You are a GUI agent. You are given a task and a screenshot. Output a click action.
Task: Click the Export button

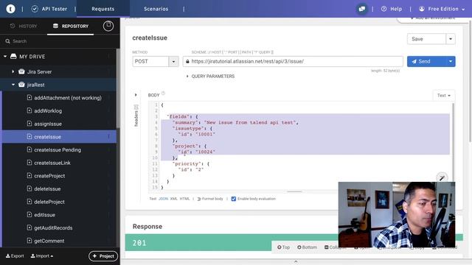pos(15,256)
